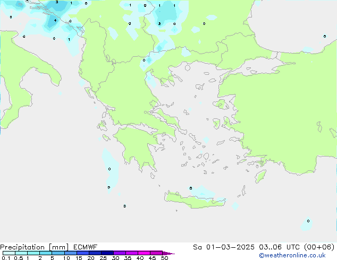This screenshot has width=337, height=260.
Task: Click the '4' precipitation value on map
Action: point(55,20)
